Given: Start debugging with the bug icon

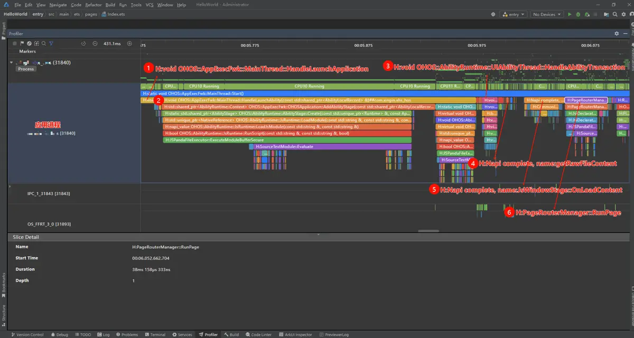Looking at the screenshot, I should (578, 15).
